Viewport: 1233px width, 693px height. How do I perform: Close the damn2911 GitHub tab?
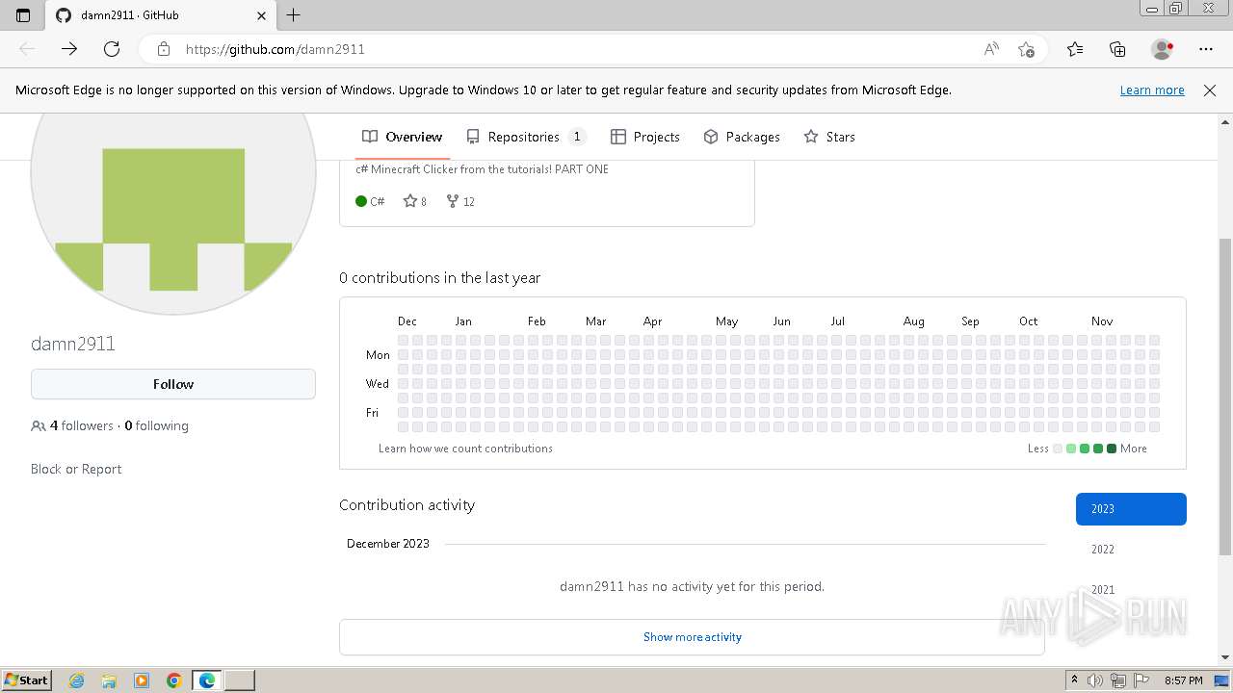(262, 15)
